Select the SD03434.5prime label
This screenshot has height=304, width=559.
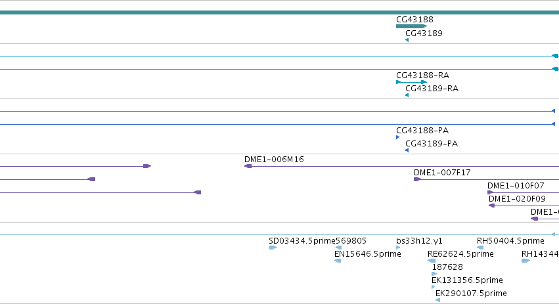(x=302, y=241)
